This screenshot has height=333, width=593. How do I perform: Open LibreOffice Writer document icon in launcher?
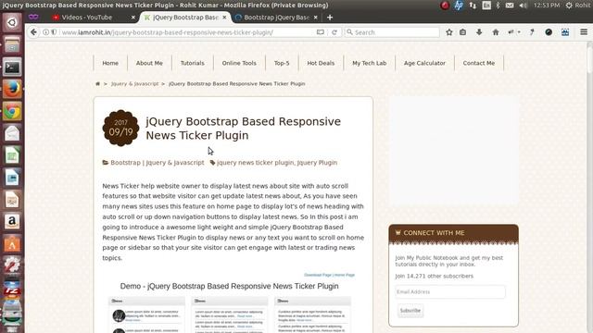(12, 178)
